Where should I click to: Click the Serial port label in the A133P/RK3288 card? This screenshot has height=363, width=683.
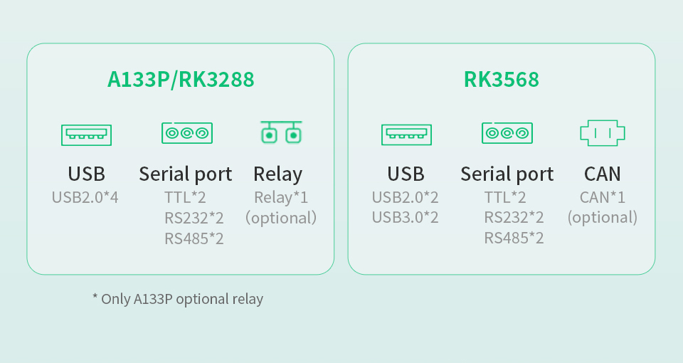tap(185, 174)
